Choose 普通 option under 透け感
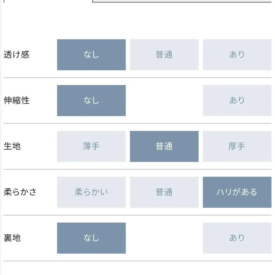 pos(164,55)
